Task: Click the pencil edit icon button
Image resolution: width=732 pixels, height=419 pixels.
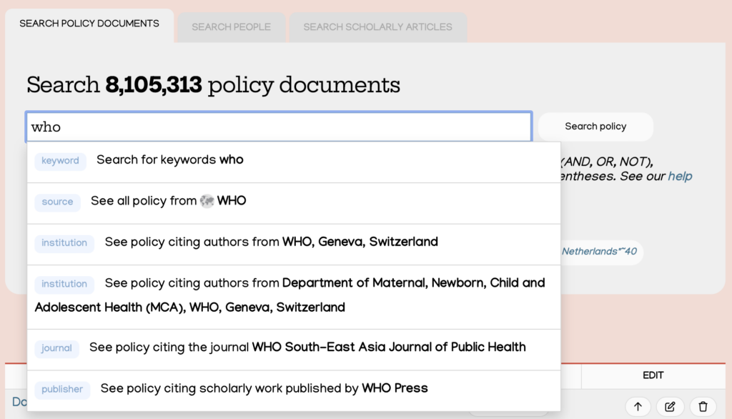Action: 670,406
